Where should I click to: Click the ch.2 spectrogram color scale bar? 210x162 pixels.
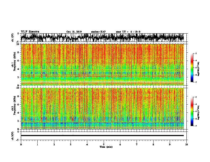(x=192, y=111)
